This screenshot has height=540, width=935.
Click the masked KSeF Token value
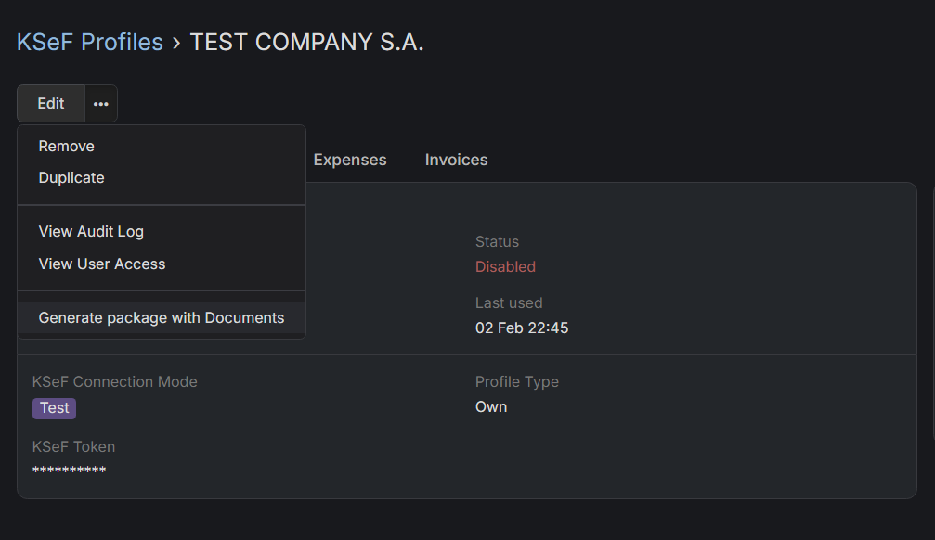70,471
